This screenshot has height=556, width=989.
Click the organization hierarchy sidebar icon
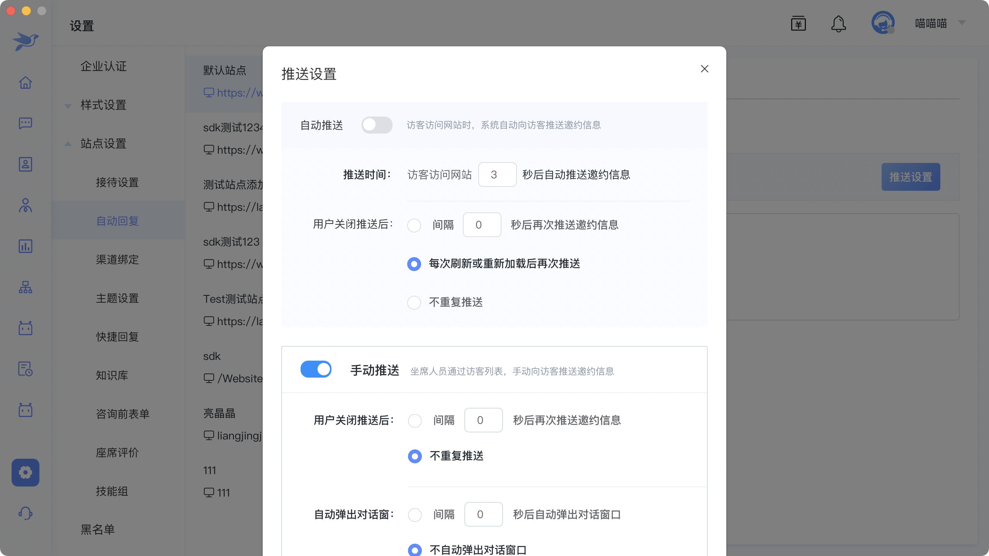[25, 287]
